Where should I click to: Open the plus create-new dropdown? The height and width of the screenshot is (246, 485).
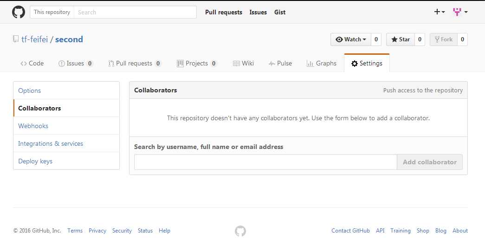440,12
